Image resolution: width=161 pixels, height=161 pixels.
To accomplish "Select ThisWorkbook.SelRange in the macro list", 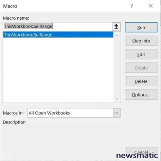I will tap(58, 35).
